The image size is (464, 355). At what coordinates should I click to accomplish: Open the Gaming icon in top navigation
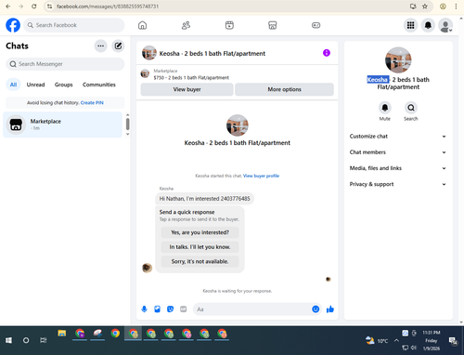[316, 25]
